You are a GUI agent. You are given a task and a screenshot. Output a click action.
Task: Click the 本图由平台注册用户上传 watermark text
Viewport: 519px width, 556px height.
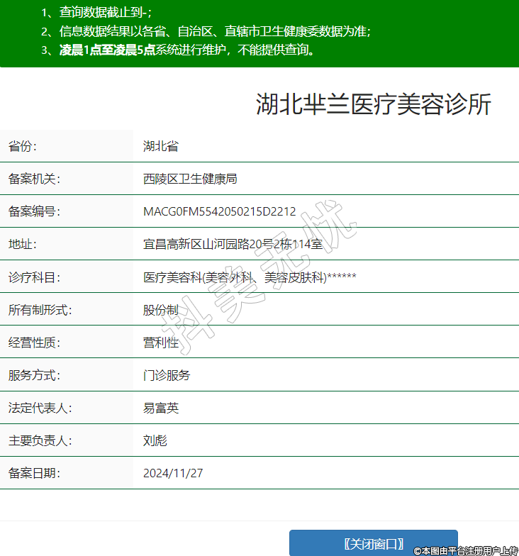(466, 550)
